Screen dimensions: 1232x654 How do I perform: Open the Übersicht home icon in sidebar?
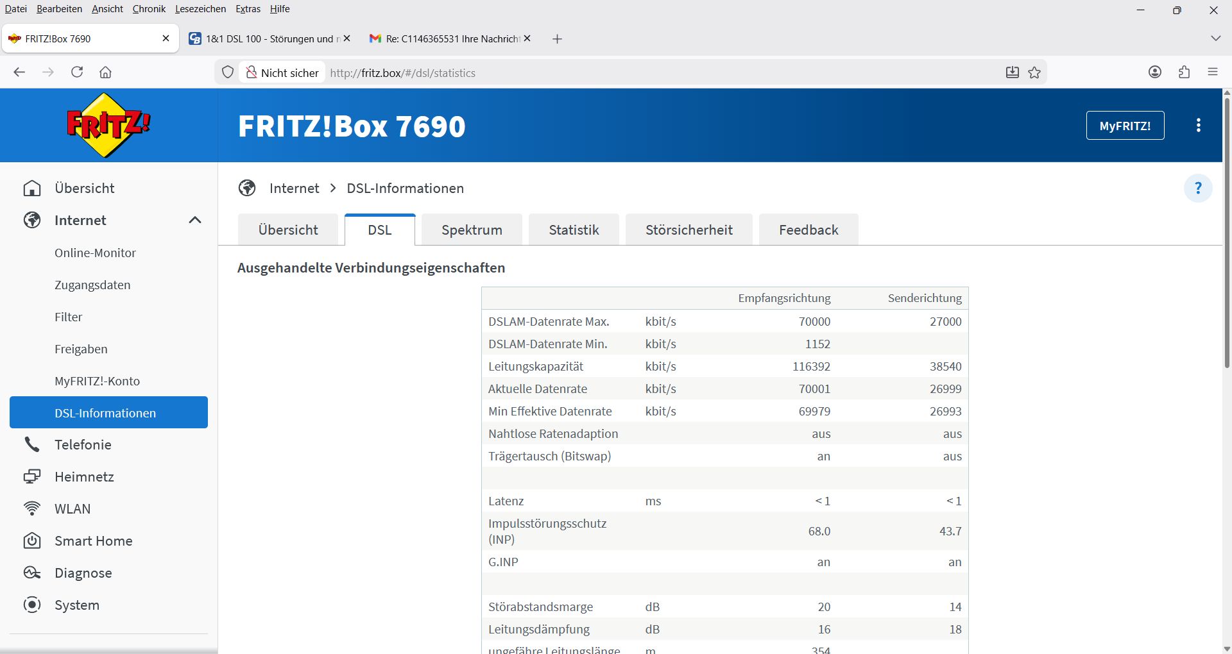32,189
